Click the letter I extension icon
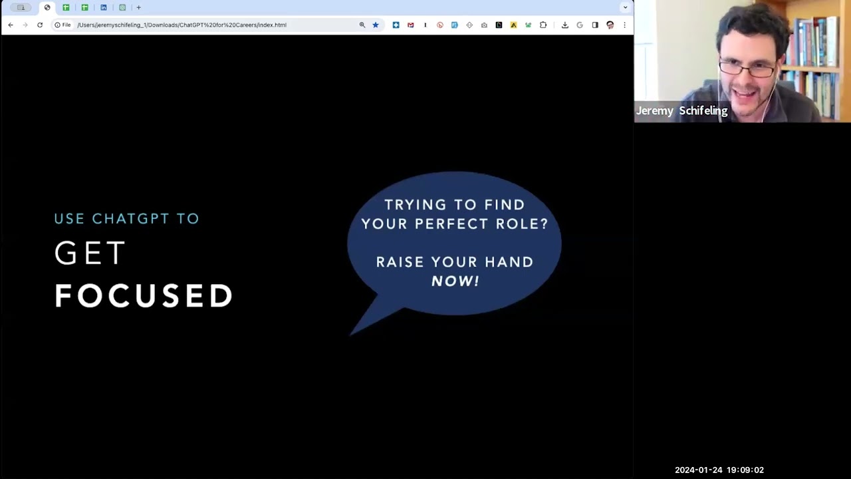This screenshot has width=851, height=479. coord(425,25)
